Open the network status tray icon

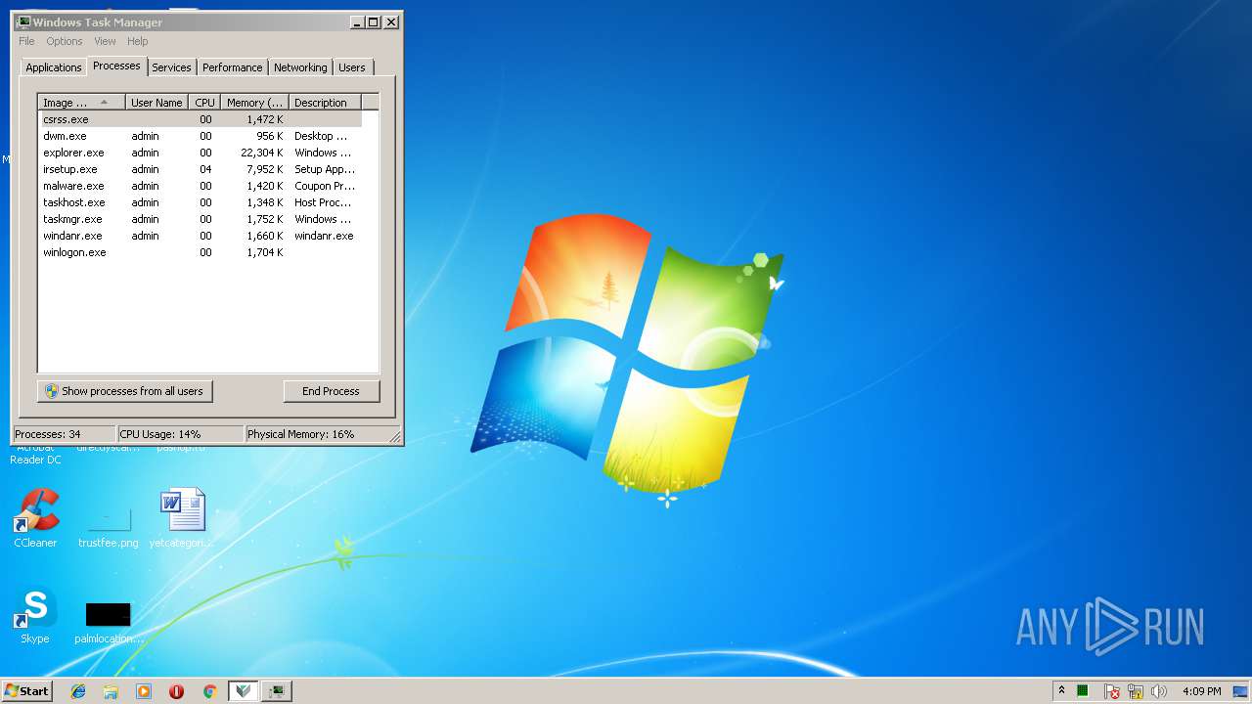1136,691
